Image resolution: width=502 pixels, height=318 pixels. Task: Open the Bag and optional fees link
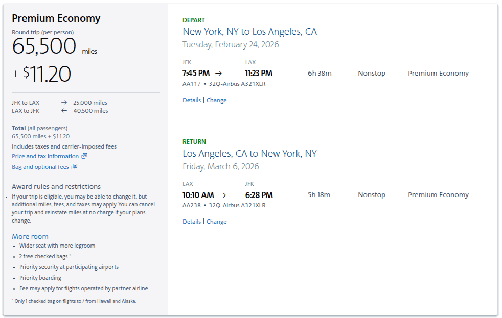click(x=40, y=167)
